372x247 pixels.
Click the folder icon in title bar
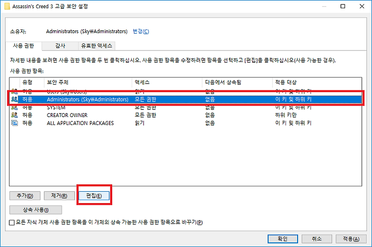pyautogui.click(x=7, y=6)
